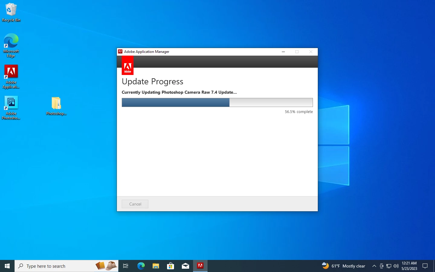Close the Adobe Application Manager window

click(x=311, y=52)
